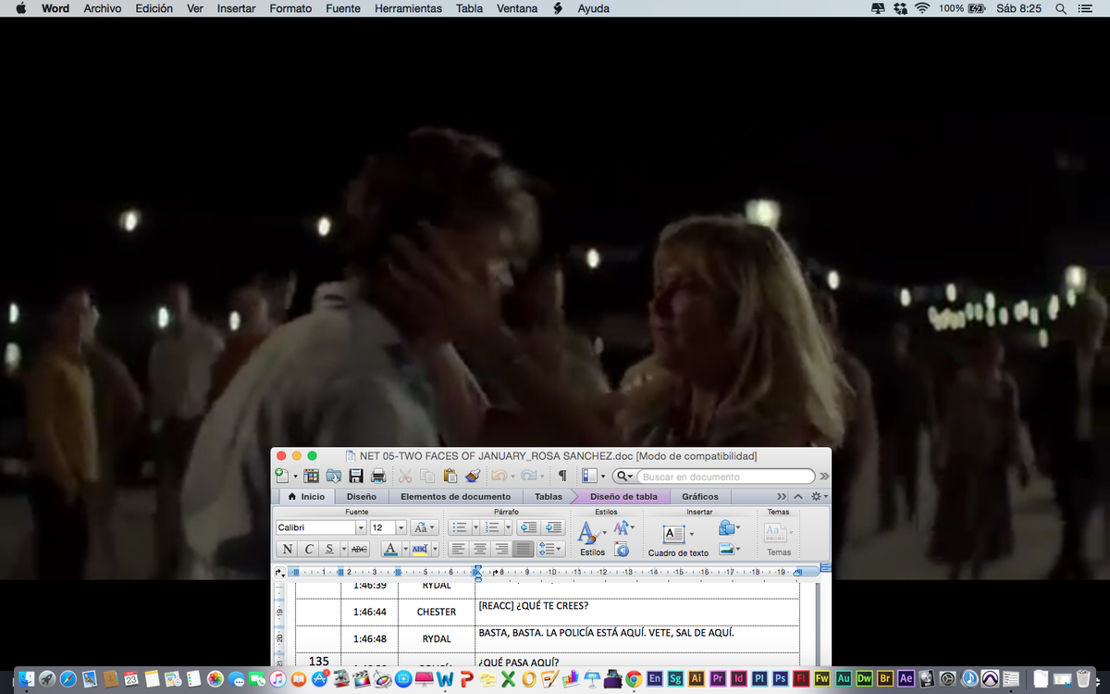Click the CHESTER cell in the table

(437, 612)
